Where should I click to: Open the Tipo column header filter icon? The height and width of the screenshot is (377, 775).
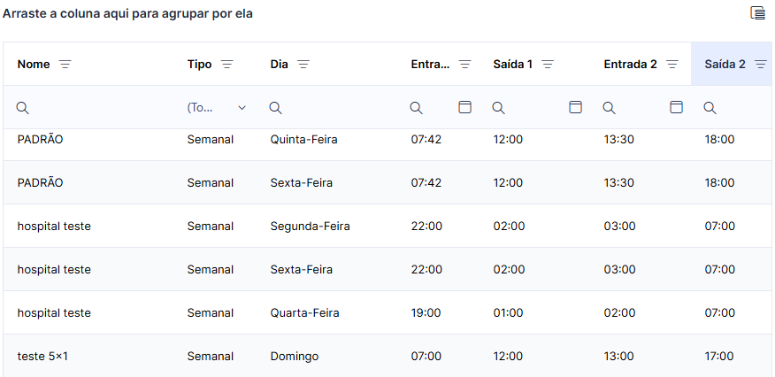click(226, 65)
